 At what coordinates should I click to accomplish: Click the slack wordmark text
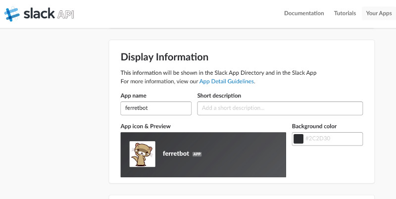(x=39, y=13)
